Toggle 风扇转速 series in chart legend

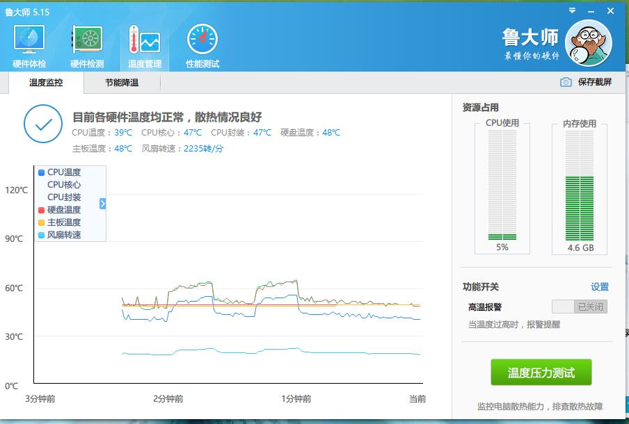click(x=59, y=235)
